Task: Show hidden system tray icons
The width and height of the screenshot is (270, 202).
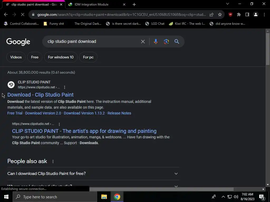Action: (x=223, y=197)
